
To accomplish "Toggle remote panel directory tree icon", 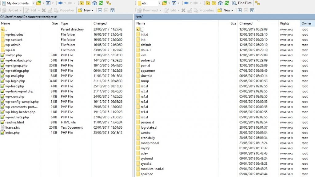I will (257, 3).
